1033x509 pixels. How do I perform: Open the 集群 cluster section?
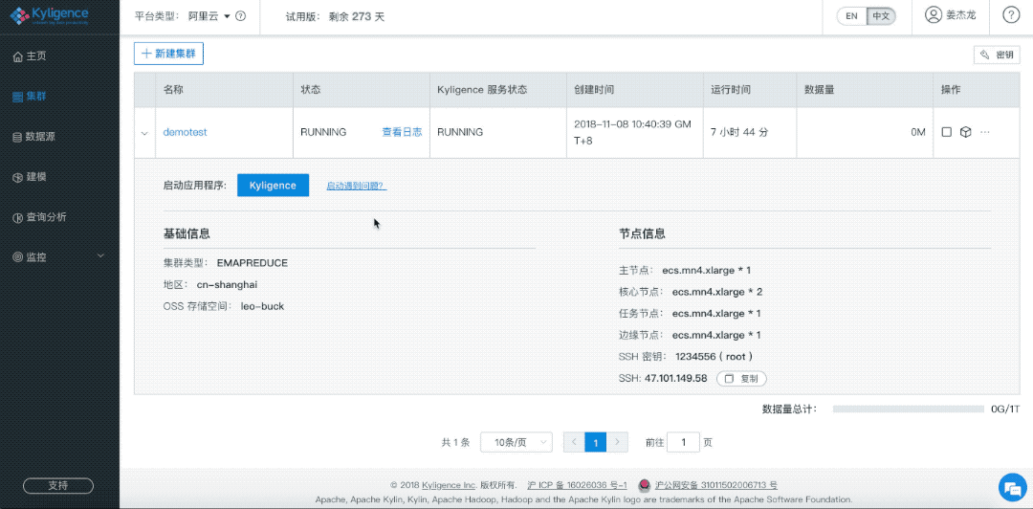[31, 97]
